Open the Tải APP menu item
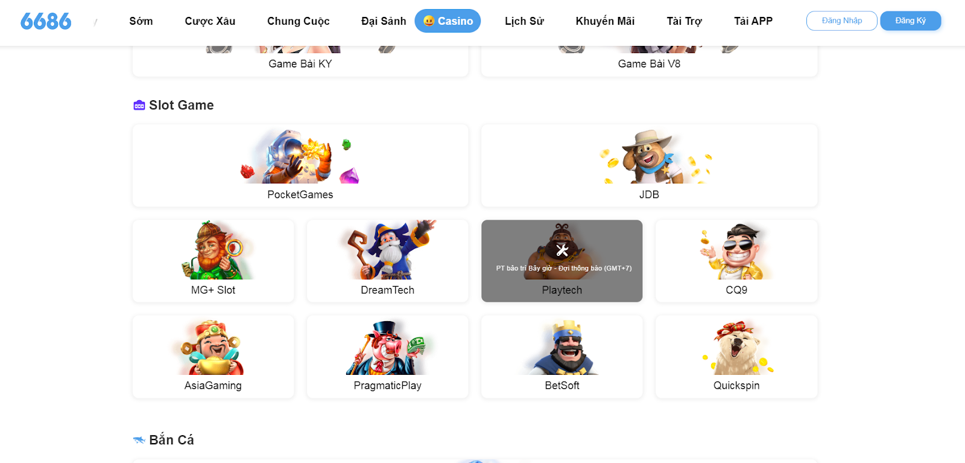965x463 pixels. (x=753, y=21)
